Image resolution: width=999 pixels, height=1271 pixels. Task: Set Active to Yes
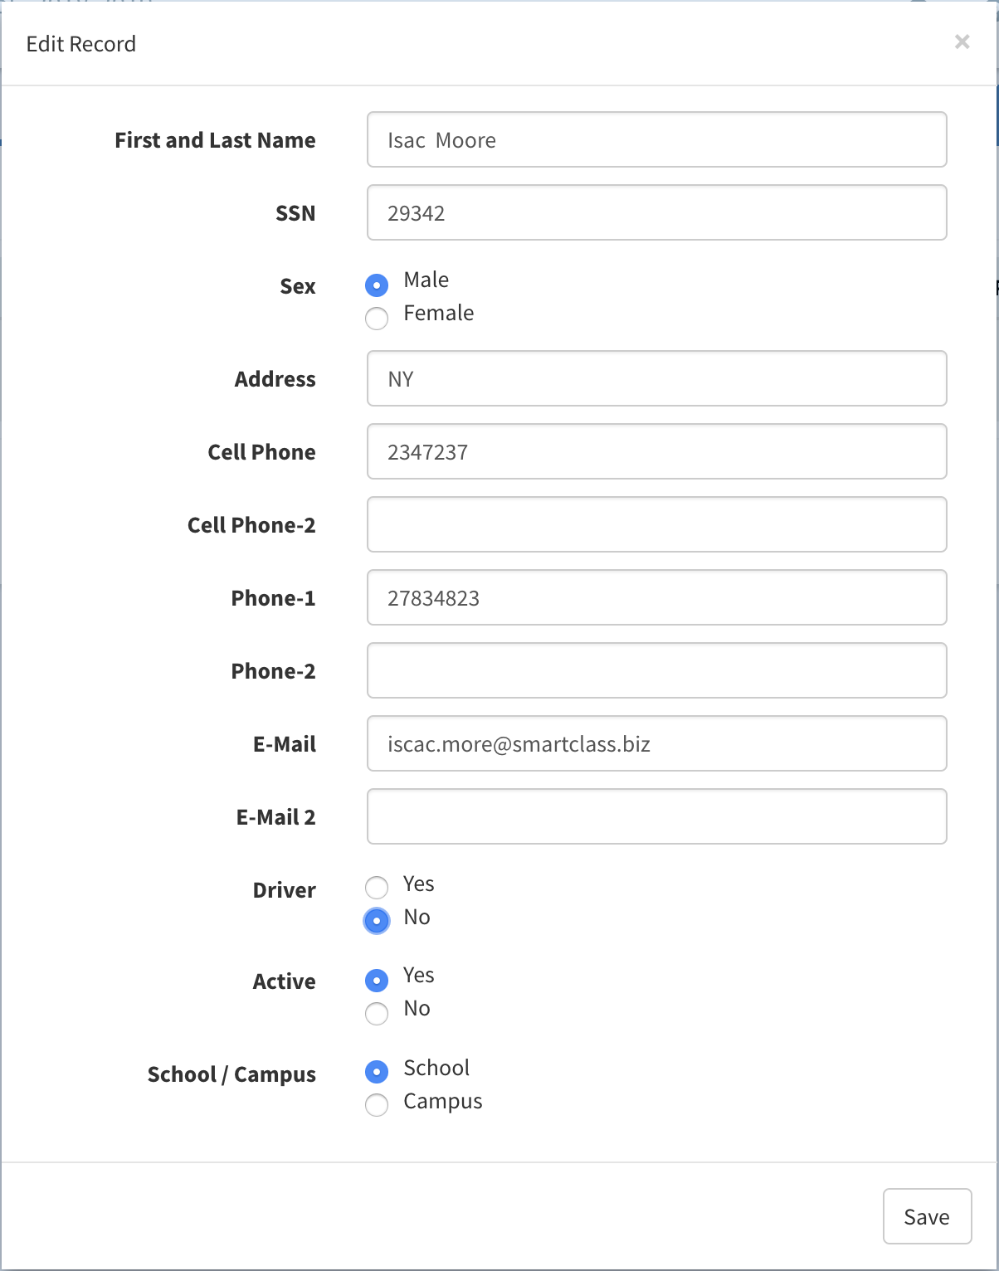coord(377,981)
